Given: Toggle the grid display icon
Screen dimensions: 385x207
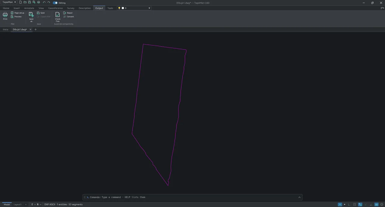Looking at the screenshot, I should pyautogui.click(x=355, y=204).
